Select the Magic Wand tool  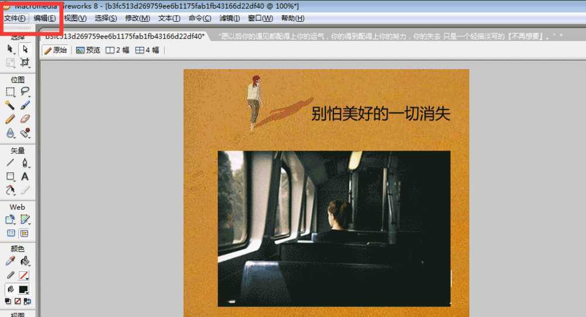(10, 105)
